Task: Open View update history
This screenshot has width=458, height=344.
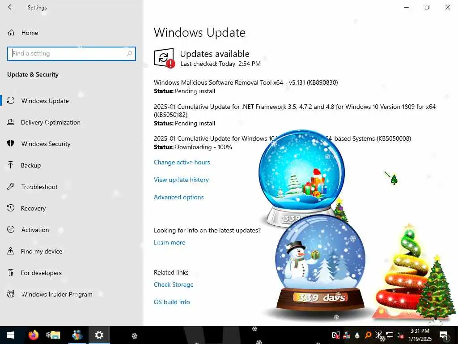Action: click(x=181, y=180)
